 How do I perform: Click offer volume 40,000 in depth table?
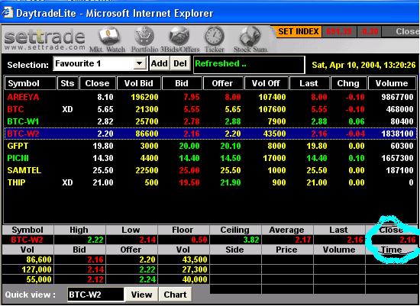click(195, 279)
